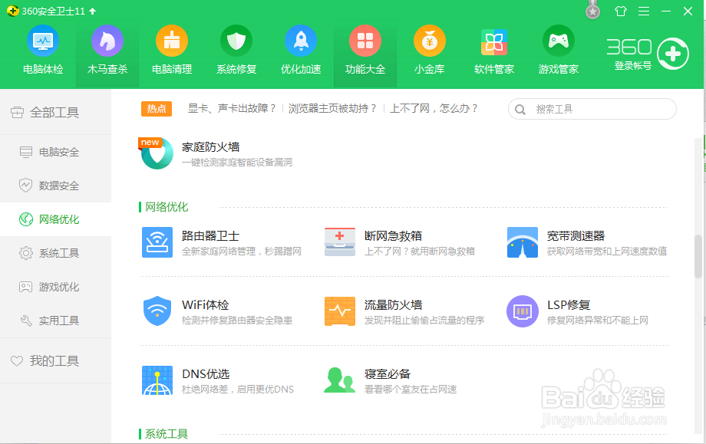The image size is (706, 444).
Task: Click the LSP修复 title text
Action: click(x=569, y=305)
